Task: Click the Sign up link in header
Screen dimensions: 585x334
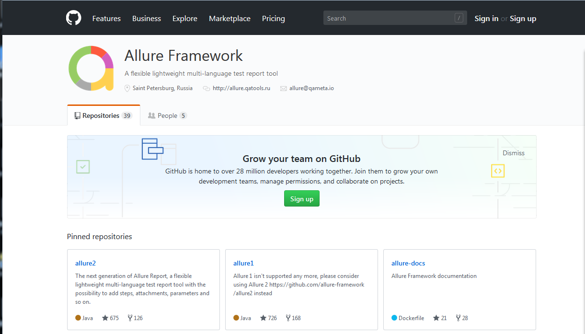Action: point(523,18)
